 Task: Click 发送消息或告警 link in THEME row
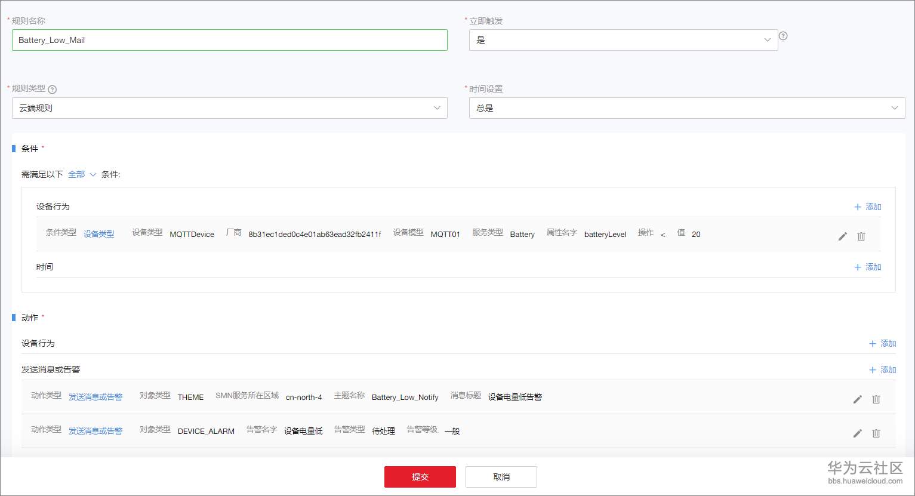[x=95, y=397]
